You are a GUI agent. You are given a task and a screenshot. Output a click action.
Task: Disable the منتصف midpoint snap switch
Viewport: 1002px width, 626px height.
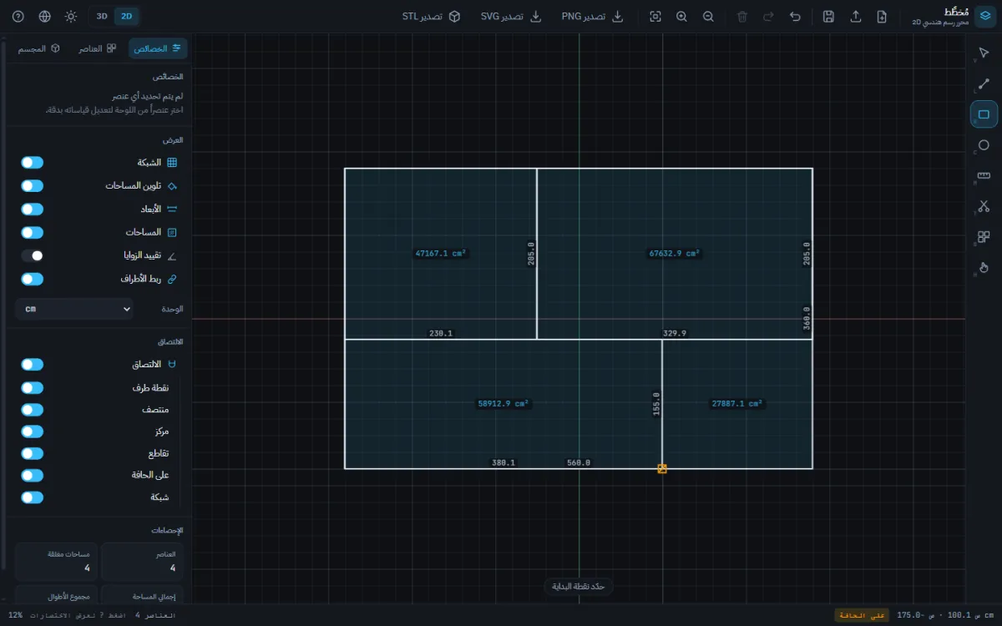click(32, 410)
